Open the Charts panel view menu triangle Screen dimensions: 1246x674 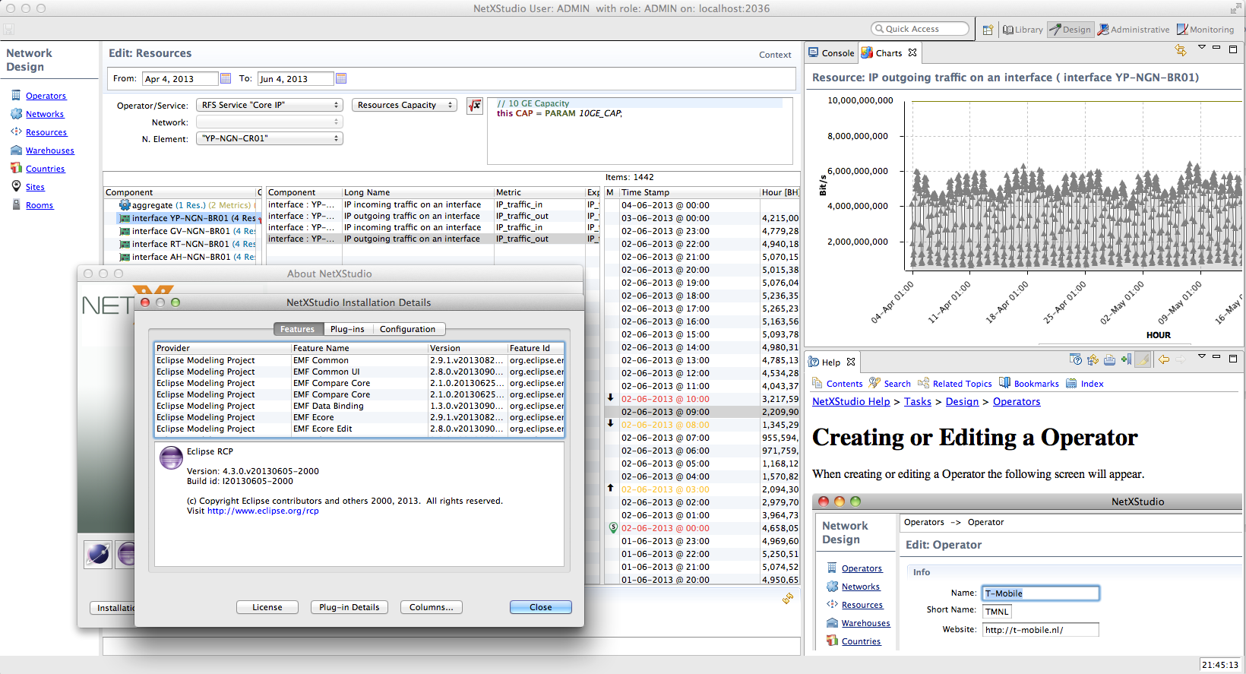(x=1202, y=47)
